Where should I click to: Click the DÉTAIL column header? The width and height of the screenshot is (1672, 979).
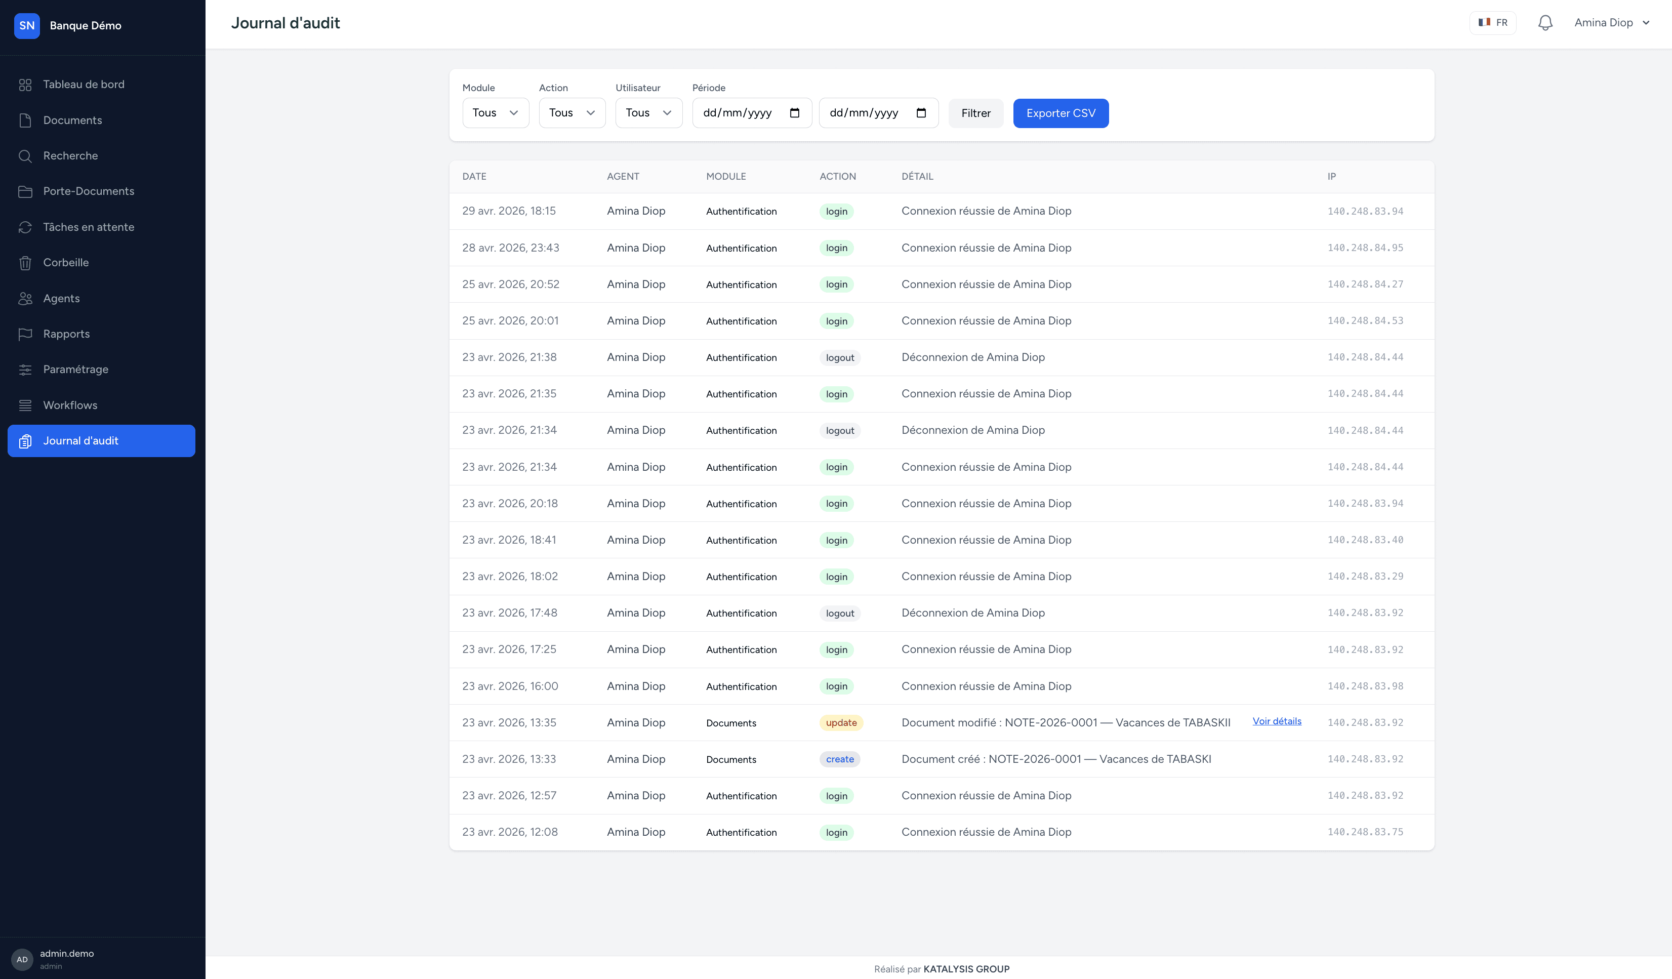[x=917, y=177]
